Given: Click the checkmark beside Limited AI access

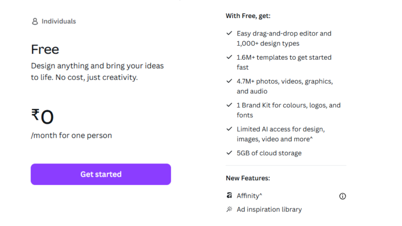Looking at the screenshot, I should pos(229,129).
